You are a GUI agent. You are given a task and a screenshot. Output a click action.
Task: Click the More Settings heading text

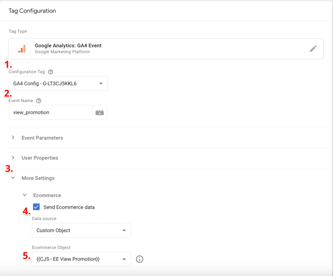[38, 178]
